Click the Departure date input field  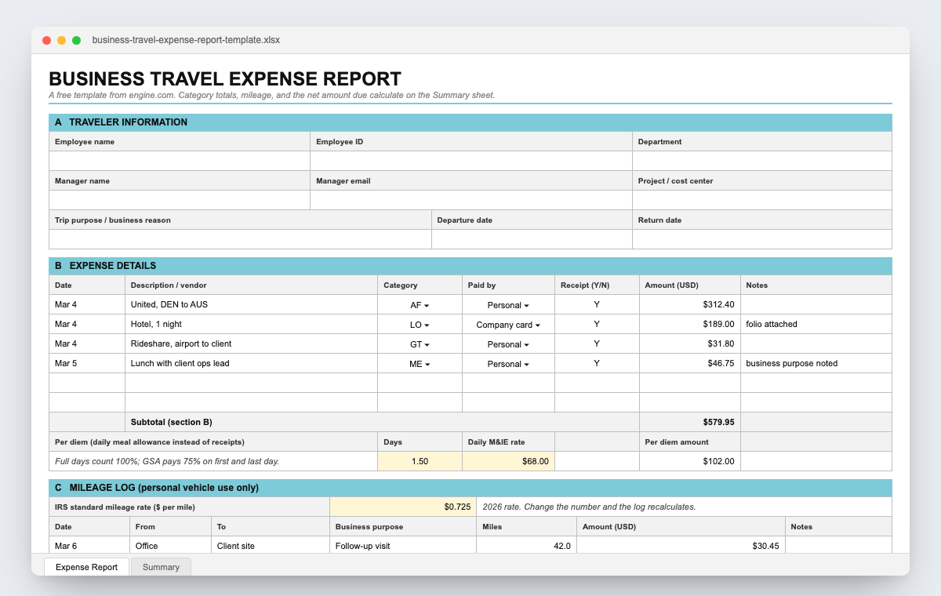(x=532, y=239)
